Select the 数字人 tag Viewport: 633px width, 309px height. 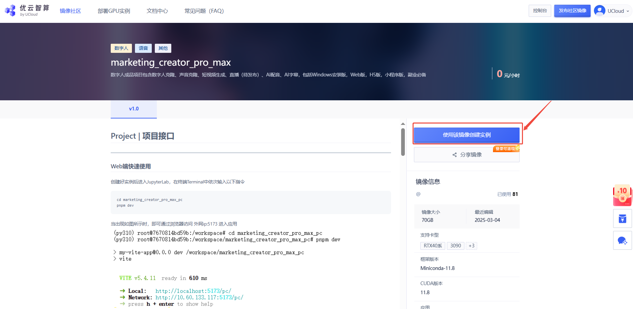tap(121, 48)
